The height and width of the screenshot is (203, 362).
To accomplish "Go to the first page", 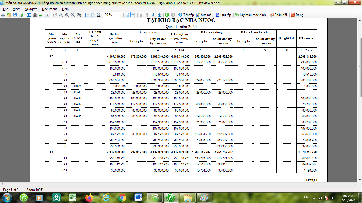I will pos(141,15).
